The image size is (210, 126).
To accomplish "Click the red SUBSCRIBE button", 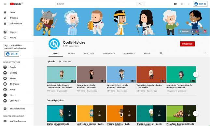I will coord(187,44).
